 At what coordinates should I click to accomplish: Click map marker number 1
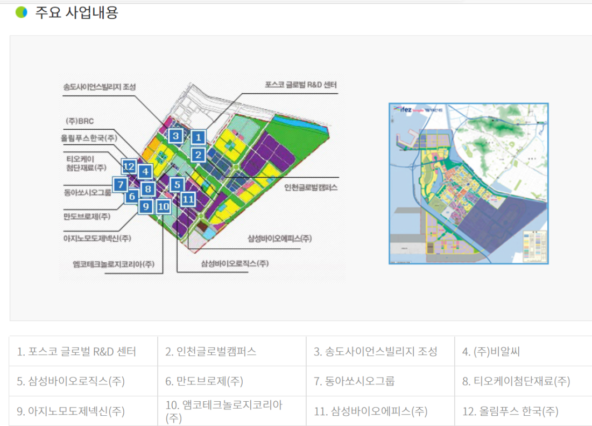point(198,137)
